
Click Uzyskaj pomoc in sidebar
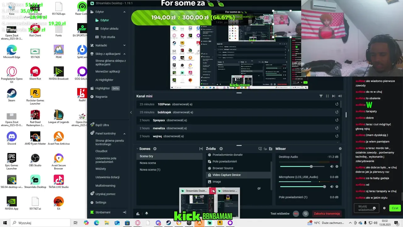(x=105, y=194)
